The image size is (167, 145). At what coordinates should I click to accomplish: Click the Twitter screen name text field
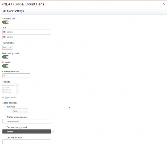[x=27, y=121]
